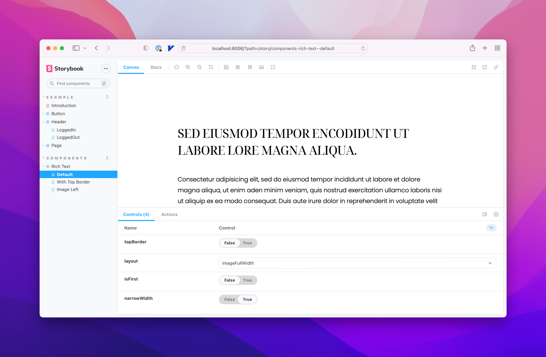This screenshot has height=357, width=546.
Task: Open the Actions addon tab
Action: [x=169, y=214]
